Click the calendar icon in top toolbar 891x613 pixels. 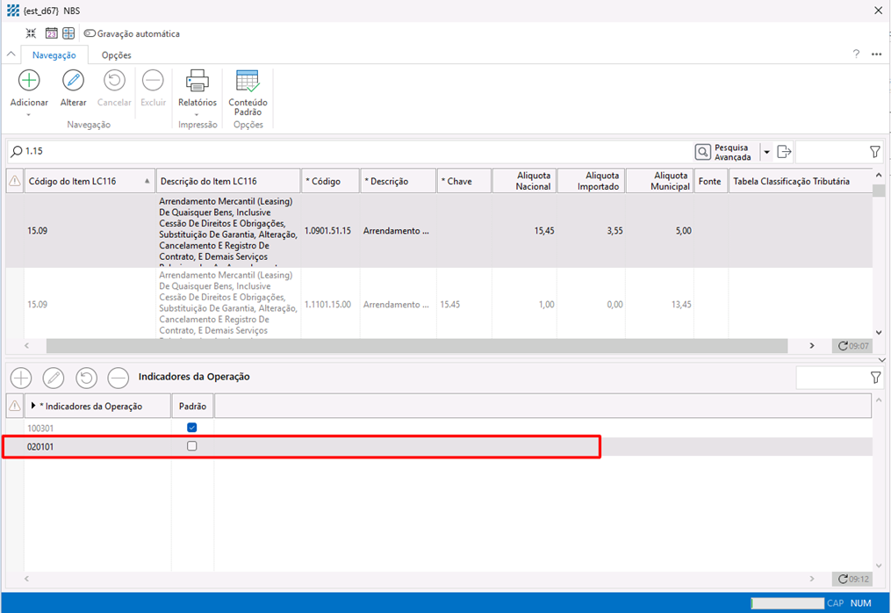(x=51, y=33)
